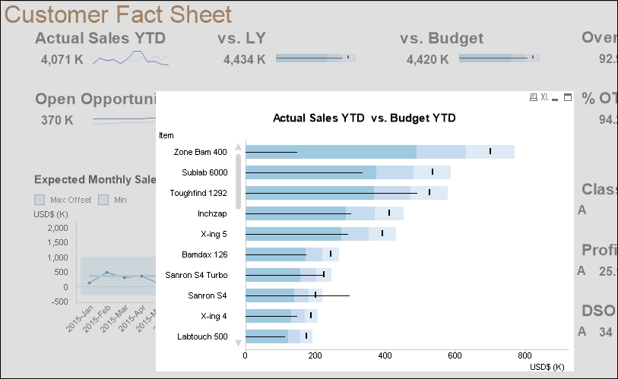Click the chart title Actual Sales YTD vs. Budget YTD

click(x=364, y=118)
